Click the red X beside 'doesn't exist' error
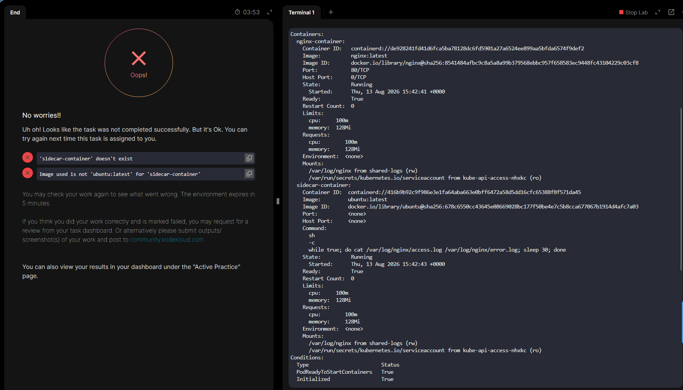This screenshot has height=390, width=683. (28, 157)
